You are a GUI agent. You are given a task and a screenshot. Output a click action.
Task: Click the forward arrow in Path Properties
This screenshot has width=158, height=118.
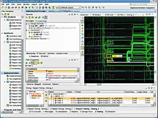click(30, 63)
